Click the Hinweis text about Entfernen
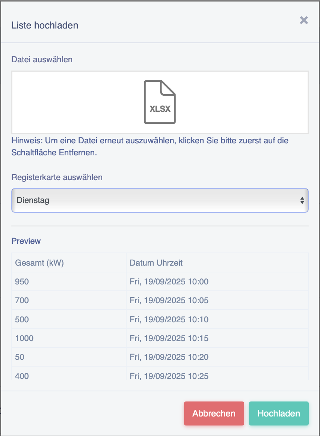Screen dimensions: 320x436 click(x=150, y=147)
